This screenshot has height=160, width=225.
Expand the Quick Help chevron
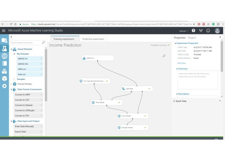[220, 101]
